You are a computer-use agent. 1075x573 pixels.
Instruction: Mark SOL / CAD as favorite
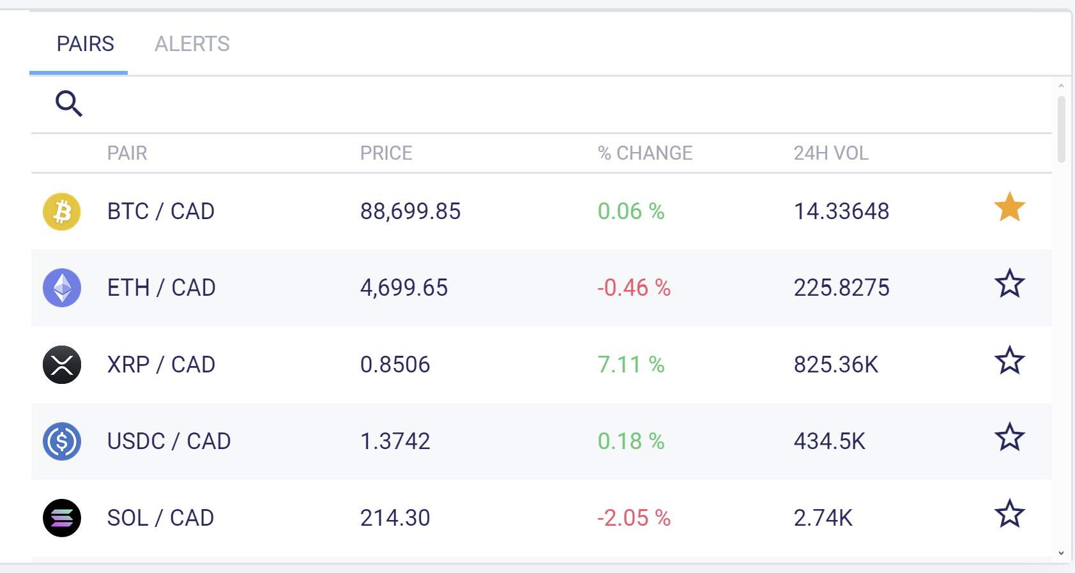(1009, 514)
